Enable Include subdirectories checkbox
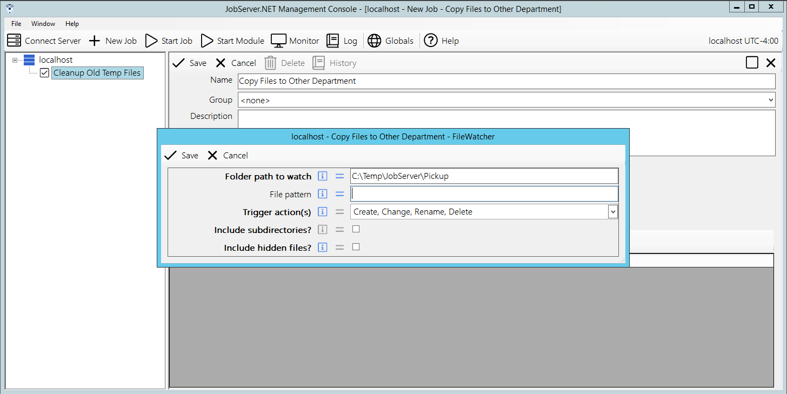The height and width of the screenshot is (394, 787). [x=356, y=229]
